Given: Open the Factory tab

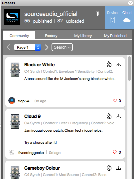Looking at the screenshot, I should (51, 36).
